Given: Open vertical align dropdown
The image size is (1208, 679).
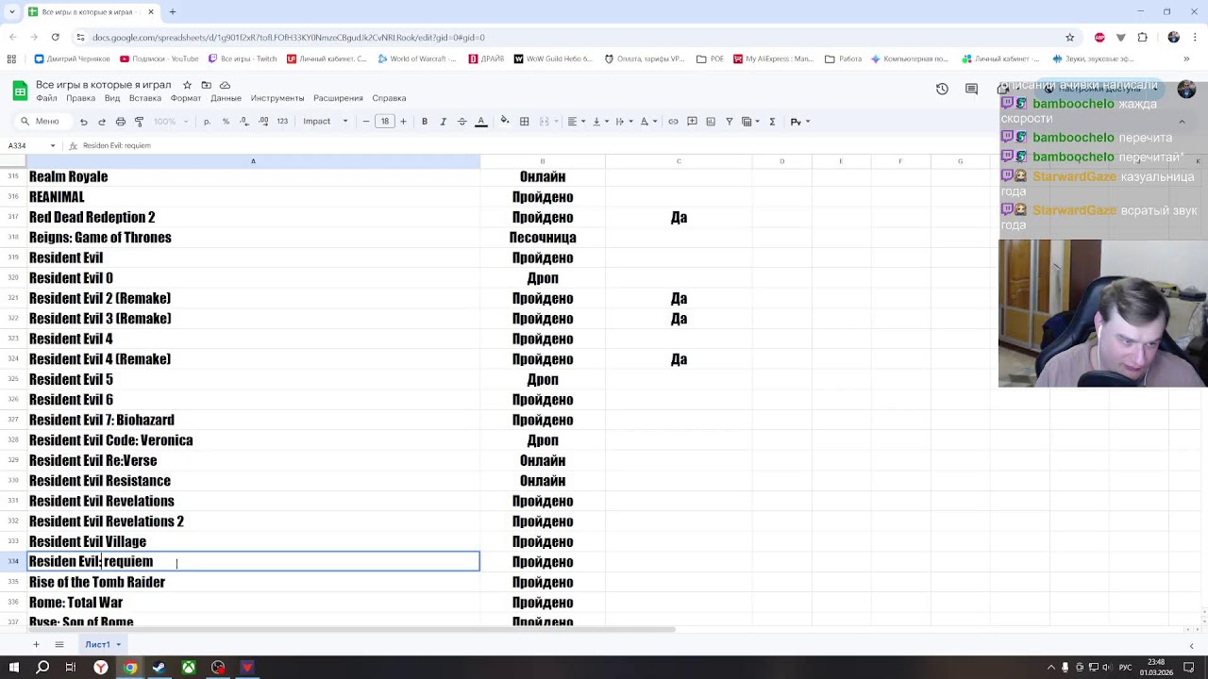Looking at the screenshot, I should coord(600,122).
